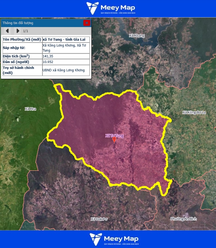216x248 pixels.
Task: Click the area value 141,35 cell
Action: pos(66,56)
